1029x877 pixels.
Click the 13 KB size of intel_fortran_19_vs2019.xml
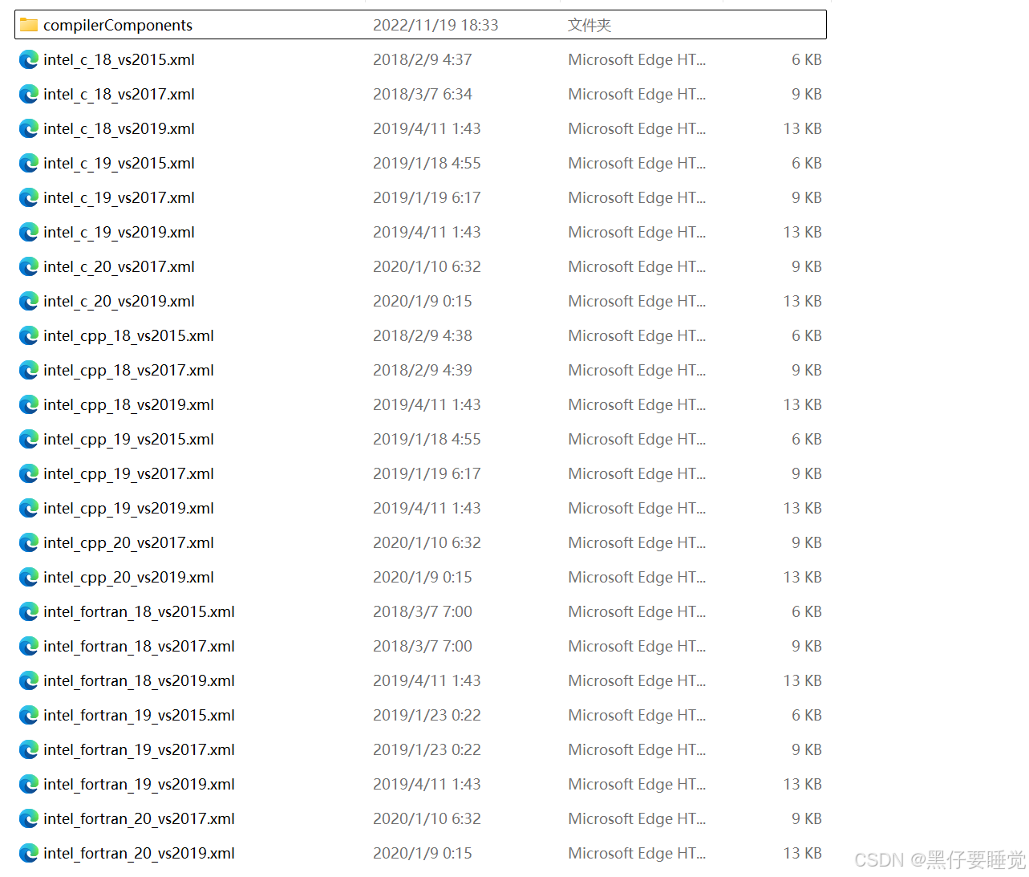tap(802, 784)
